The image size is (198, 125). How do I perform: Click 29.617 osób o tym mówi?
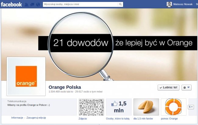click(x=89, y=92)
